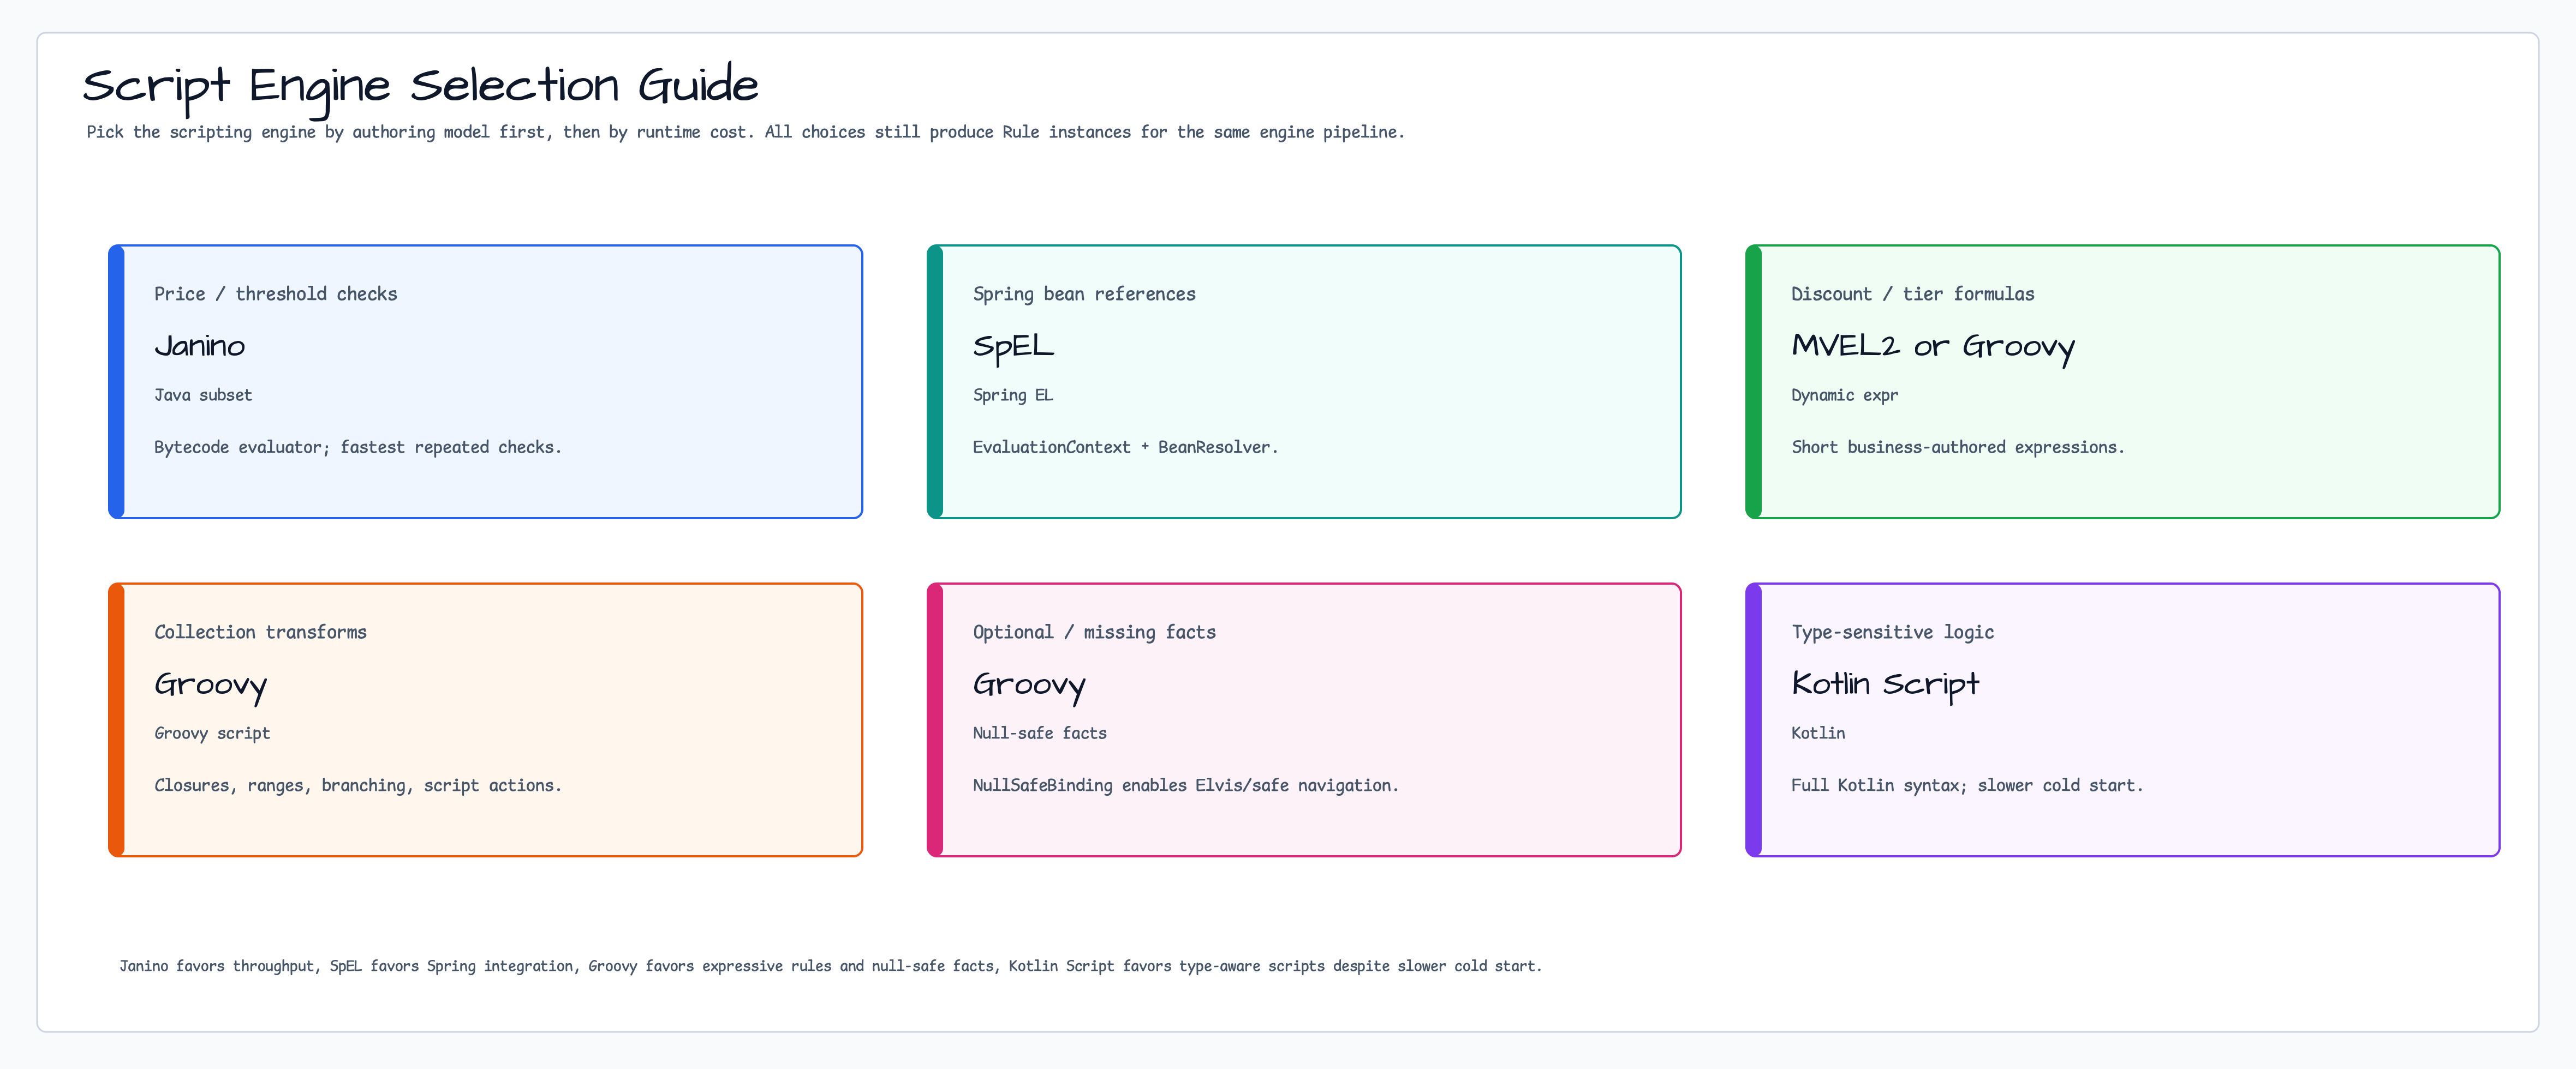Click the "Dynamic expr" text
The width and height of the screenshot is (2576, 1069).
point(1844,395)
